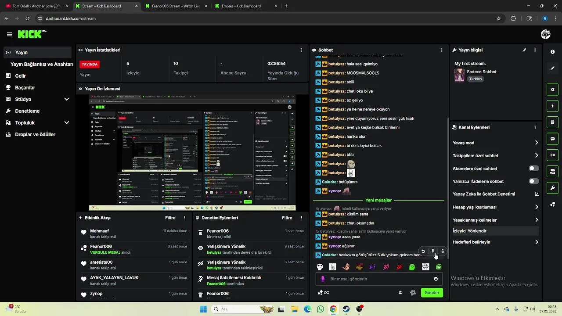Click the info icon in the right sidebar
The image size is (562, 316).
point(552,52)
